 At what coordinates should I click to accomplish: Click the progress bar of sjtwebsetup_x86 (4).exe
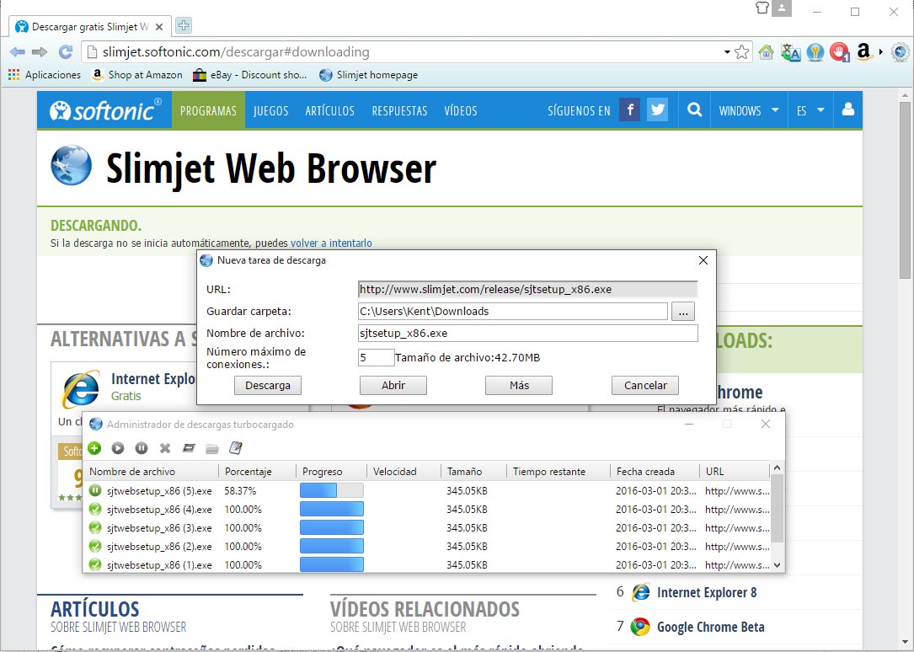coord(332,510)
